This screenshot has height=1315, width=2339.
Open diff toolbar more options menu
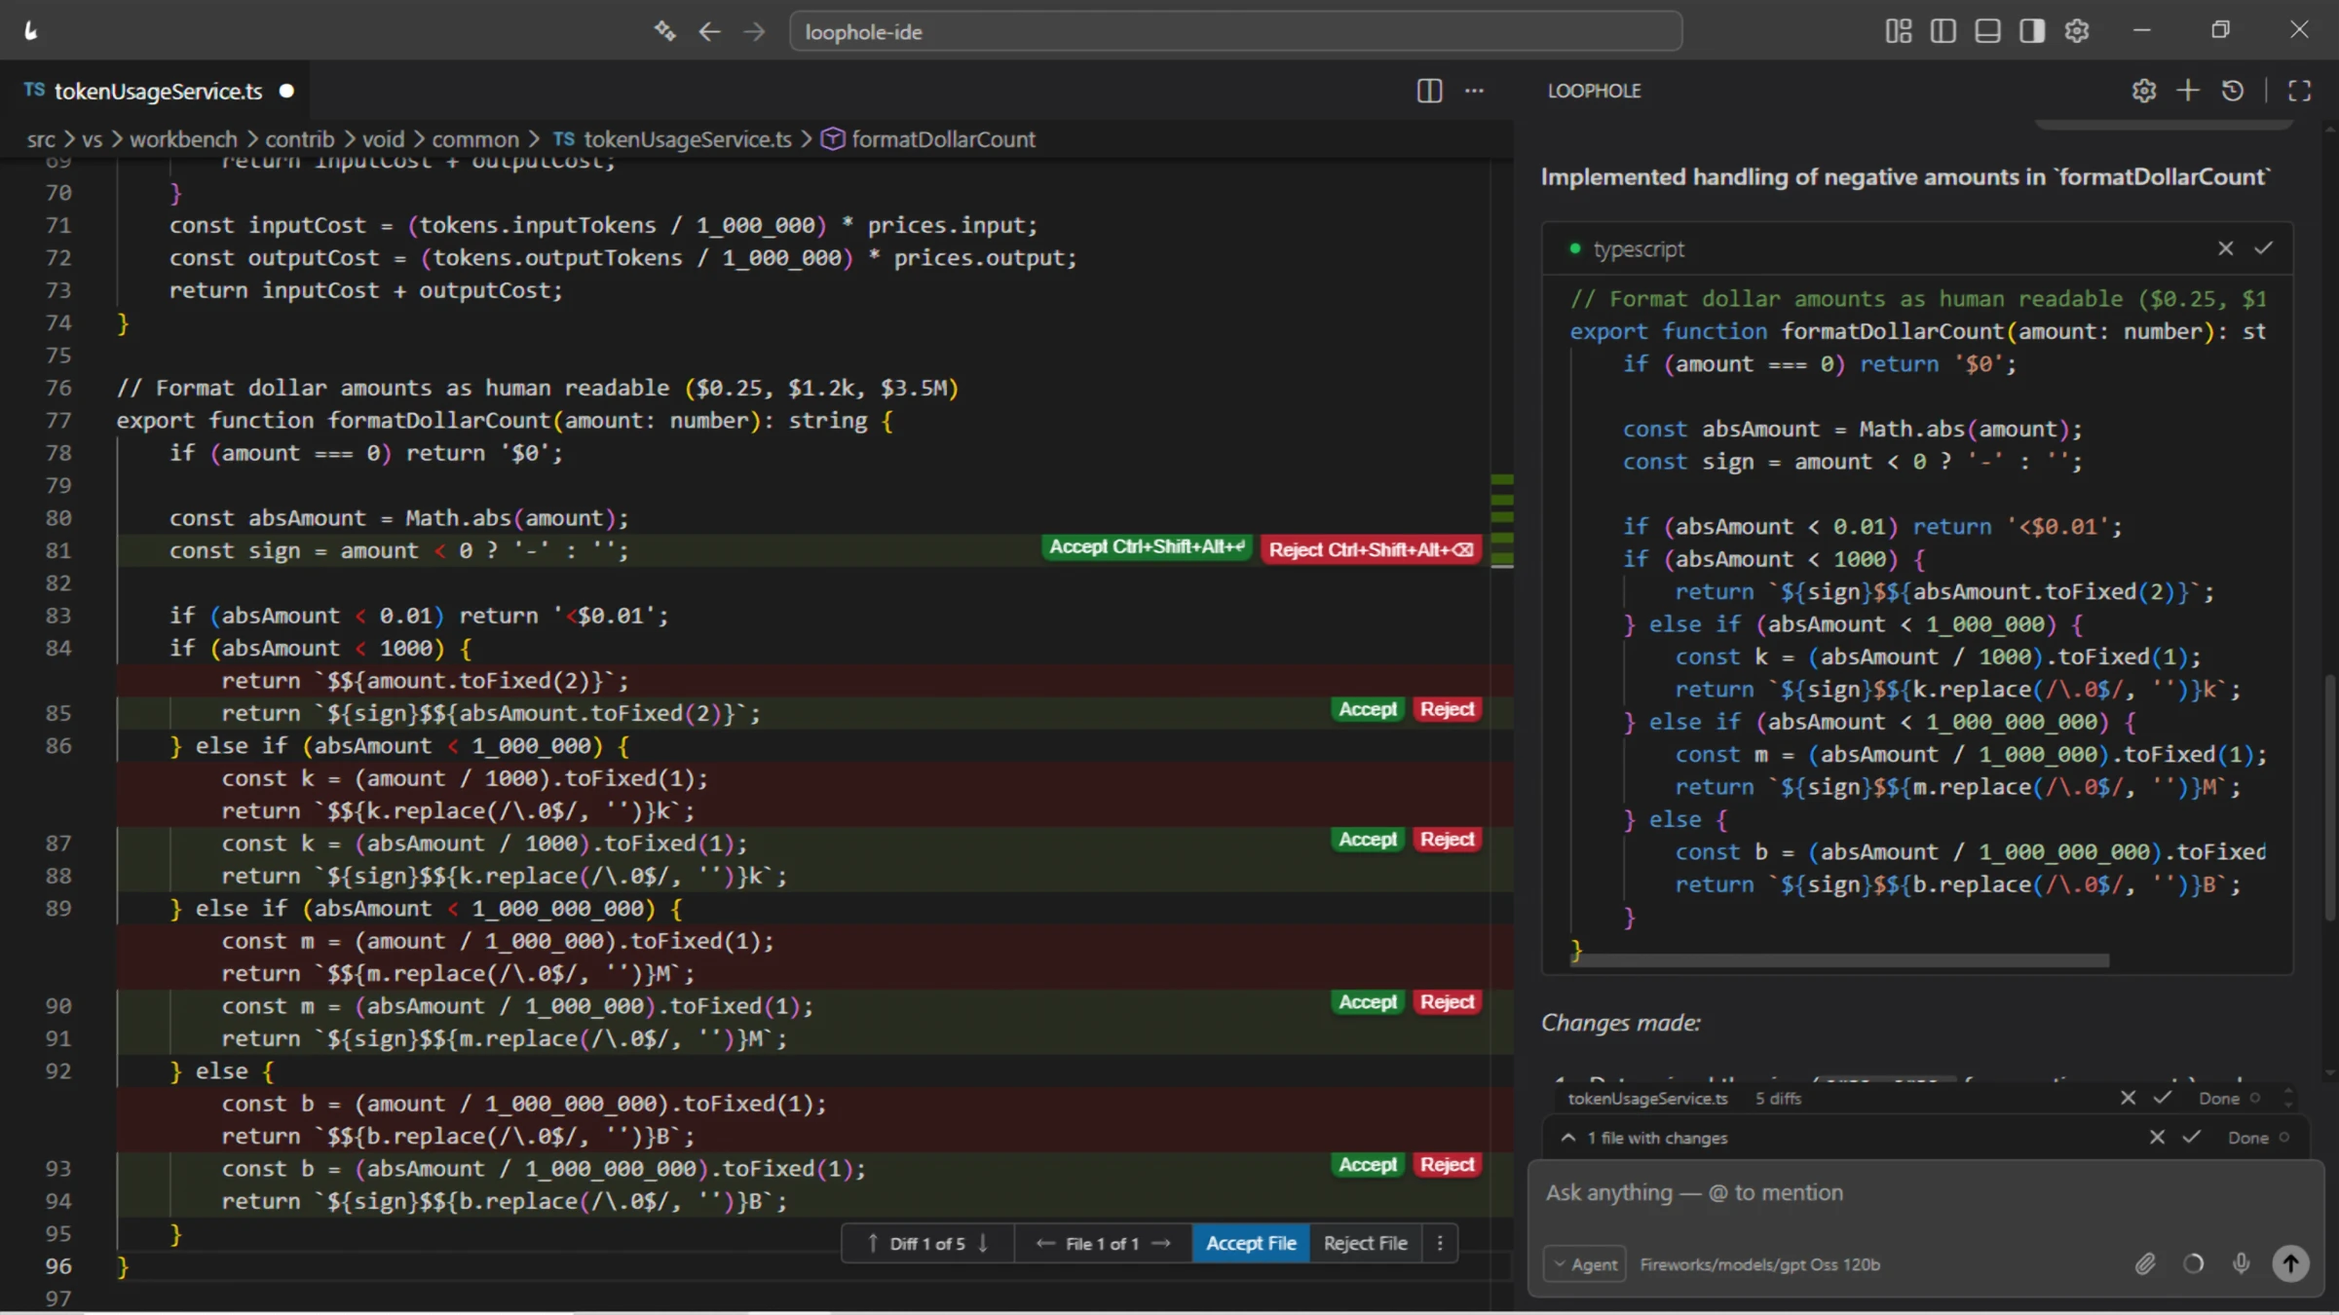[1440, 1244]
